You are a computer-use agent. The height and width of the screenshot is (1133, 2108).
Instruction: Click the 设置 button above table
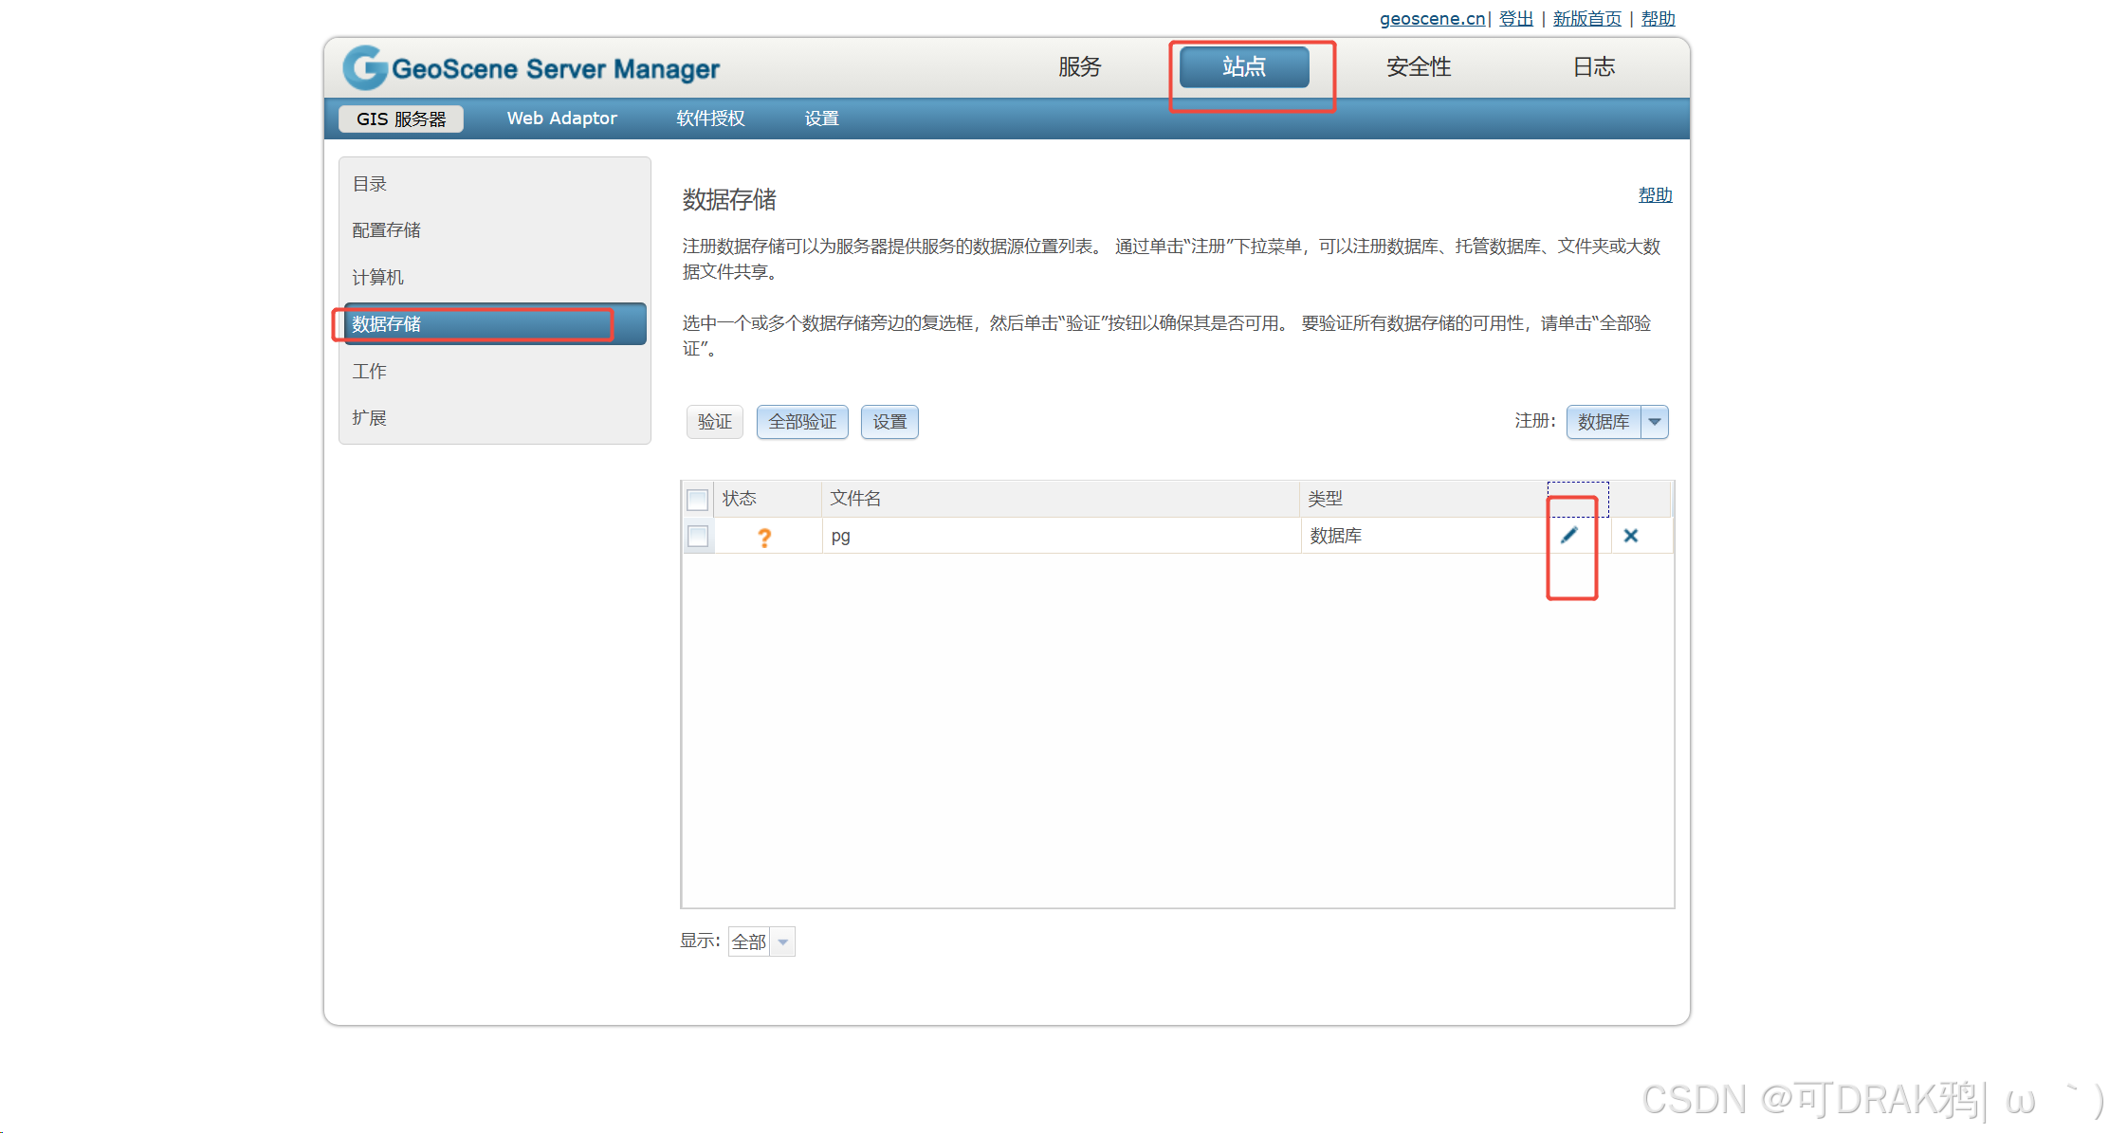889,422
